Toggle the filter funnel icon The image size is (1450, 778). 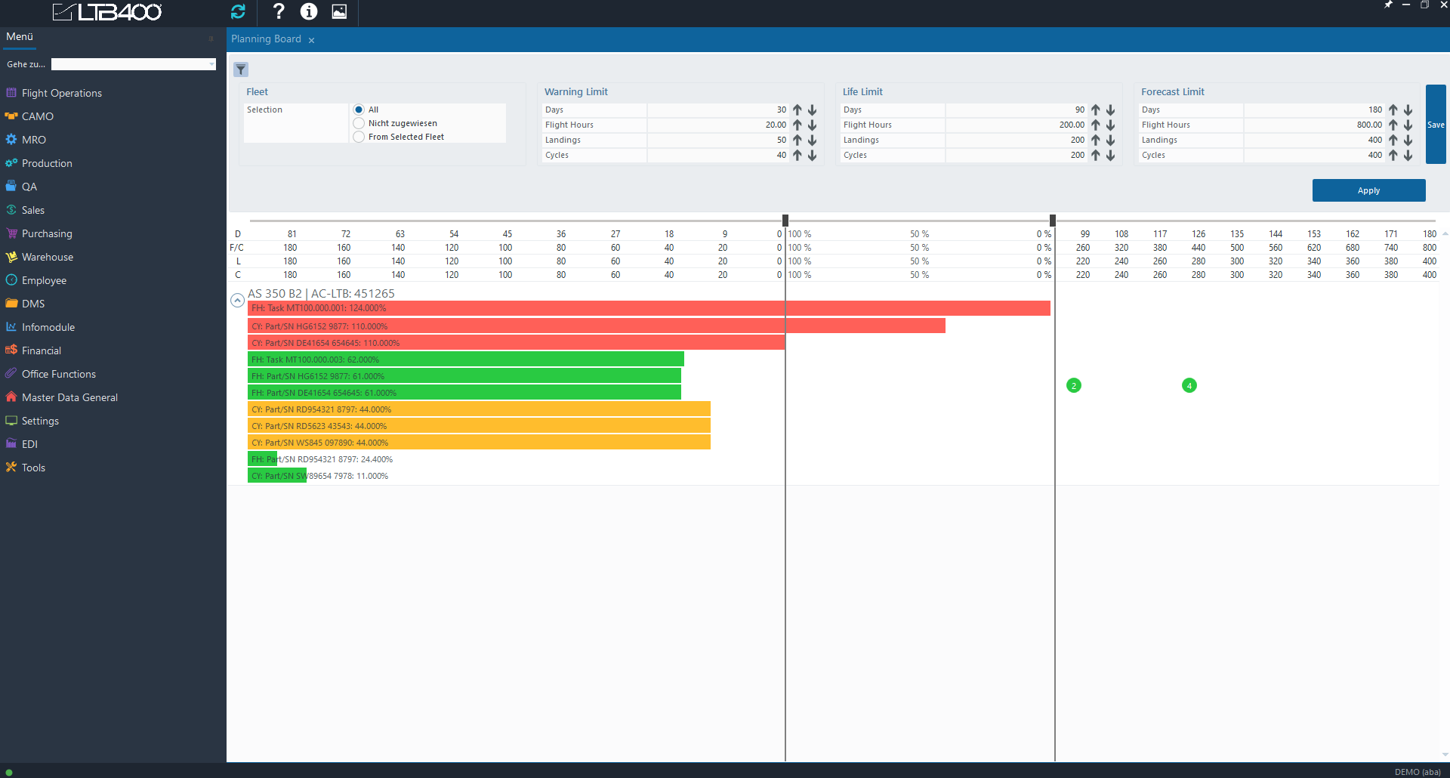241,69
